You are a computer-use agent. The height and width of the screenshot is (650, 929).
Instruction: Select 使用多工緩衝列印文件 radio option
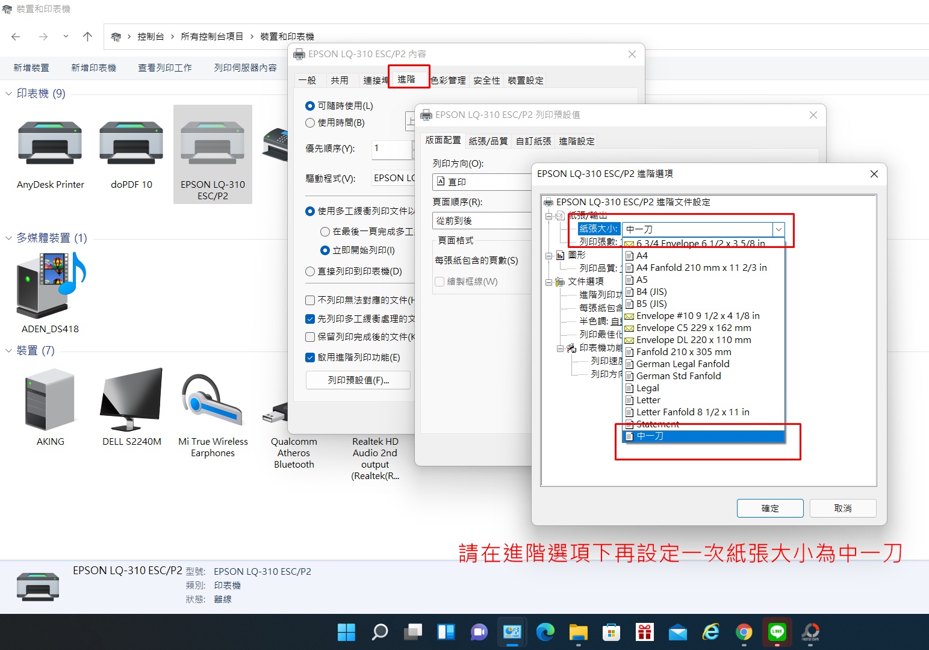pyautogui.click(x=310, y=211)
